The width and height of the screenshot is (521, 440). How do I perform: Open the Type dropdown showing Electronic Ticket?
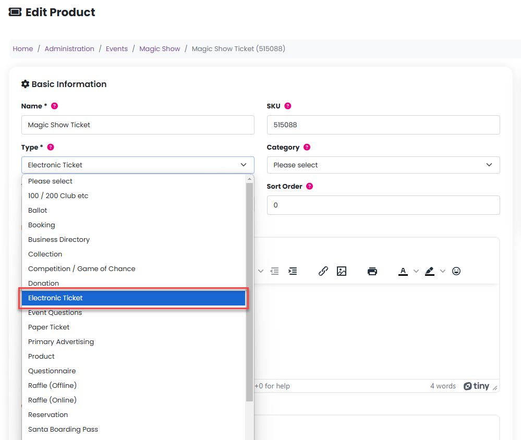138,165
